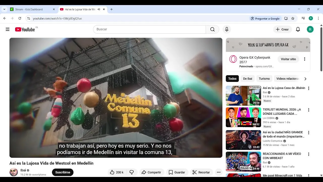Open options for Me pasé Minecraft video
323x182 pixels.
pyautogui.click(x=308, y=175)
